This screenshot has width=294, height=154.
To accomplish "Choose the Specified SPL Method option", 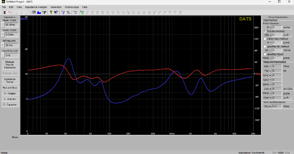I will point(265,46).
